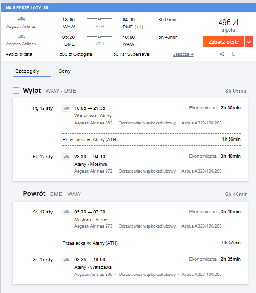The image size is (256, 293).
Task: Expand more offers via the Jeszcze 4 link
Action: 183,54
